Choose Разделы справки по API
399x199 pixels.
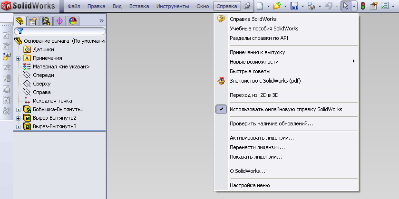[259, 38]
